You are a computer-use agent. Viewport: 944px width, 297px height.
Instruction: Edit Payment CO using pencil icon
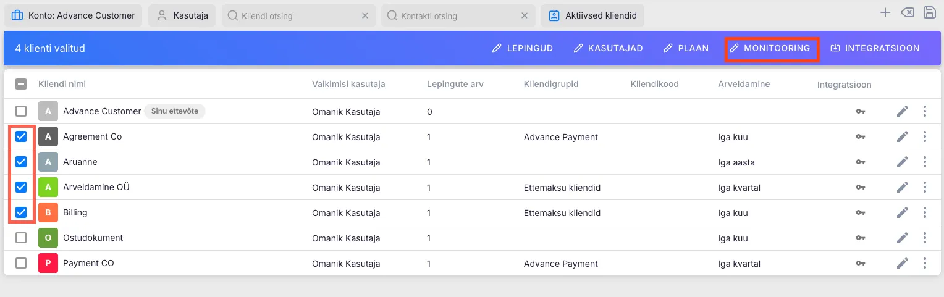(x=903, y=264)
